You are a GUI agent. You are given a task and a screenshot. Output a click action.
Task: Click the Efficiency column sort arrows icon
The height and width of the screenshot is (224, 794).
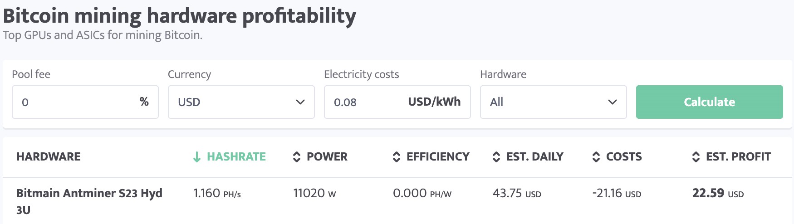tap(397, 157)
